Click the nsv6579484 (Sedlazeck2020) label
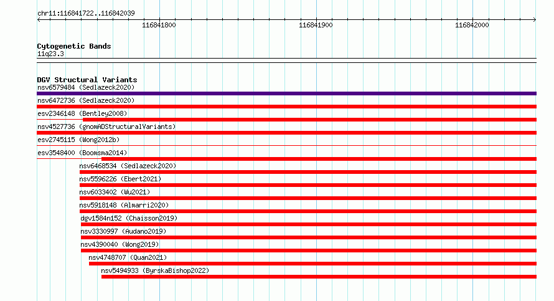This screenshot has width=554, height=301. [x=86, y=87]
